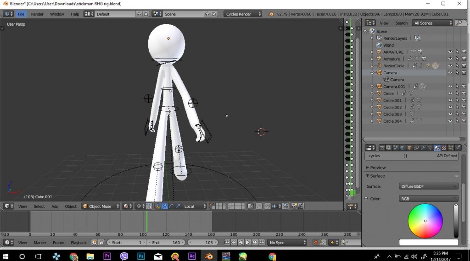This screenshot has height=261, width=470.
Task: Open the Cycles Render engine dropdown
Action: (242, 14)
